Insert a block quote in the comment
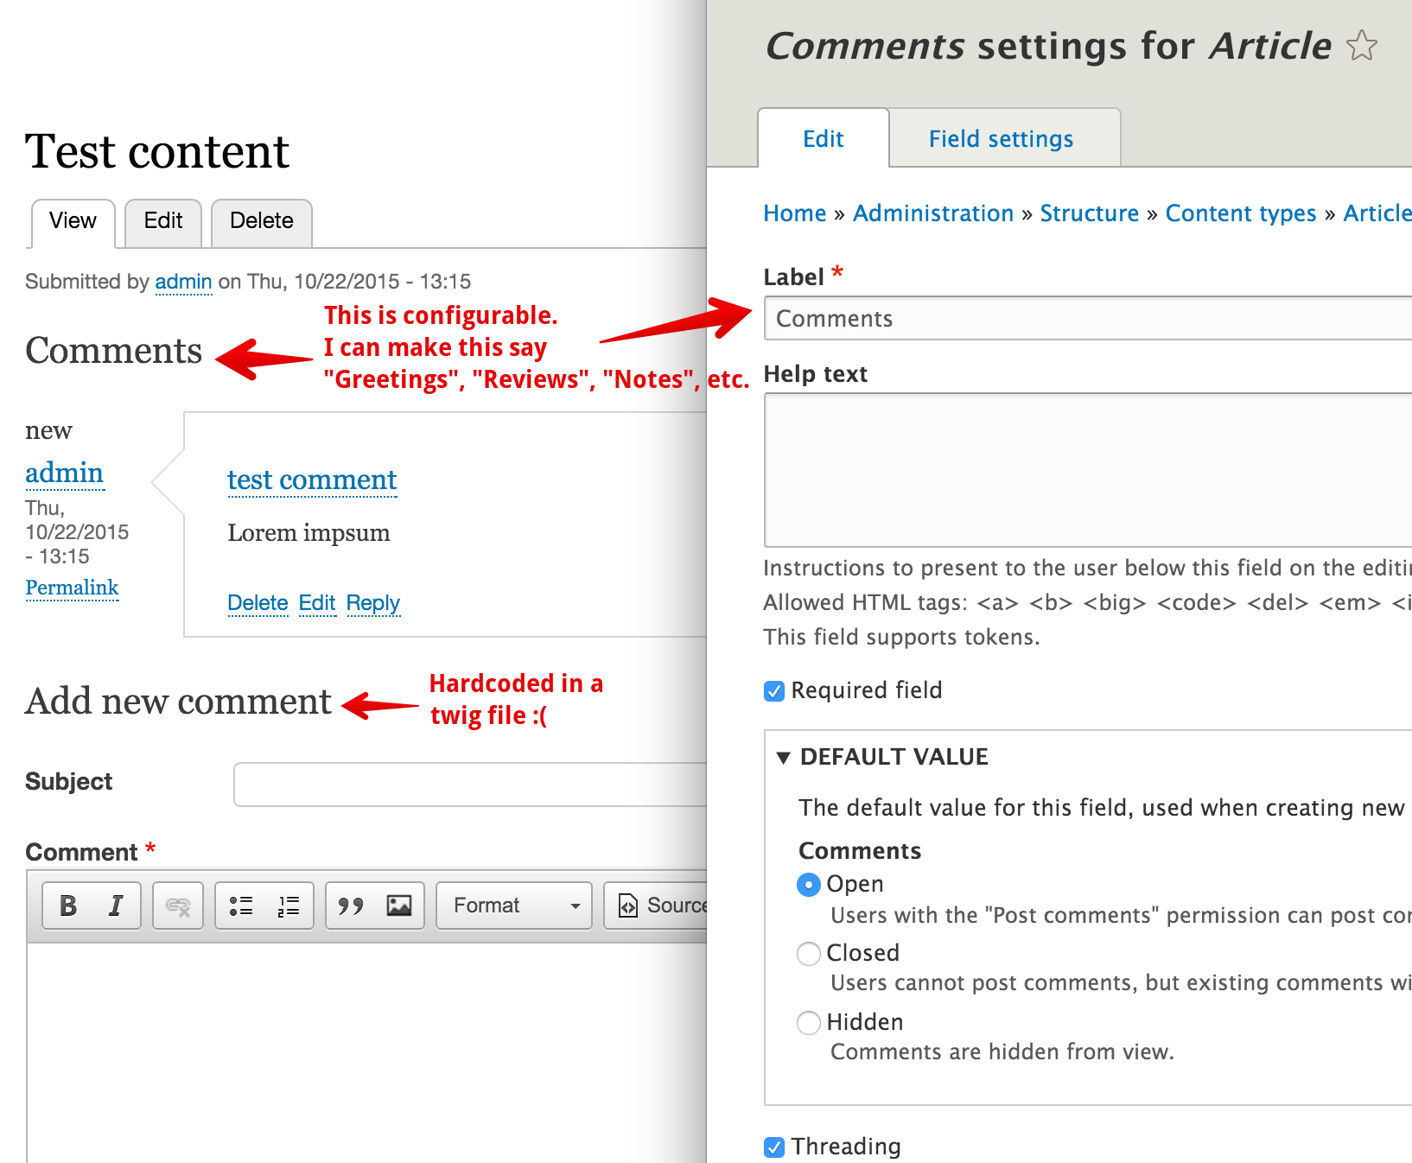 pyautogui.click(x=350, y=905)
